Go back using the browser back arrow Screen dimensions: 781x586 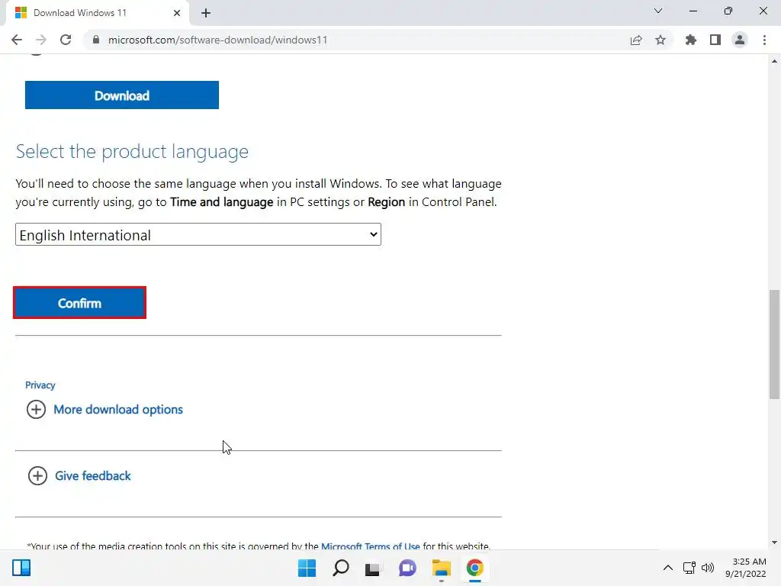[x=17, y=40]
